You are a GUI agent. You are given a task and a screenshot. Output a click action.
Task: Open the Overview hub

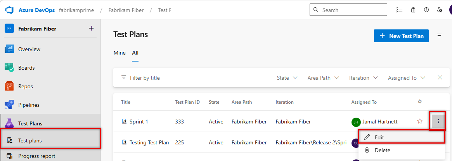pos(29,49)
